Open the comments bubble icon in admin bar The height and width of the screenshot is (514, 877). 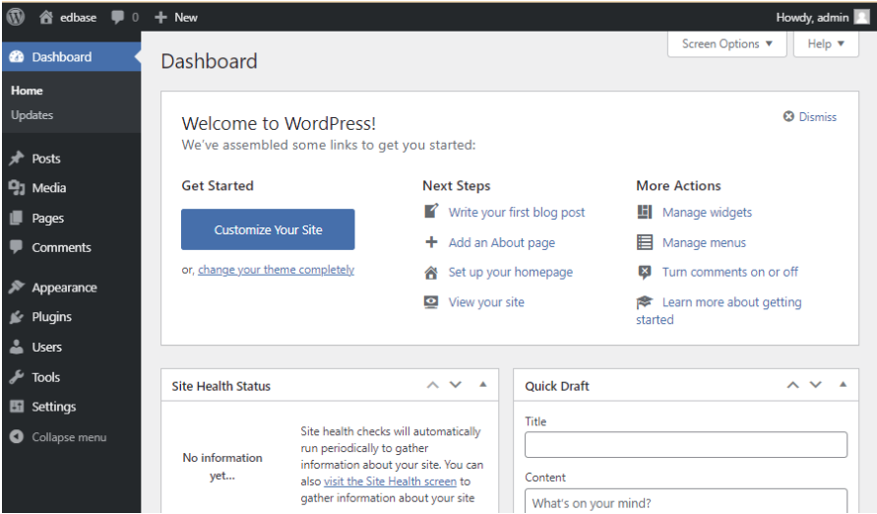tap(117, 18)
